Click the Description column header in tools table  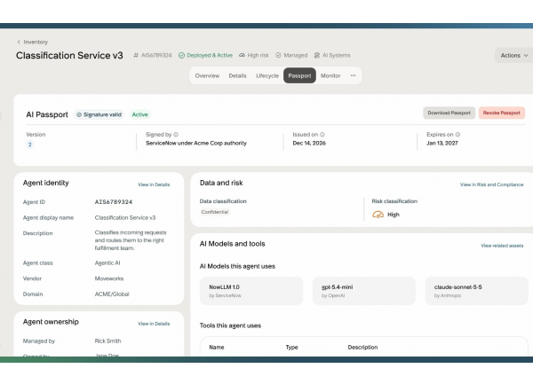[362, 347]
